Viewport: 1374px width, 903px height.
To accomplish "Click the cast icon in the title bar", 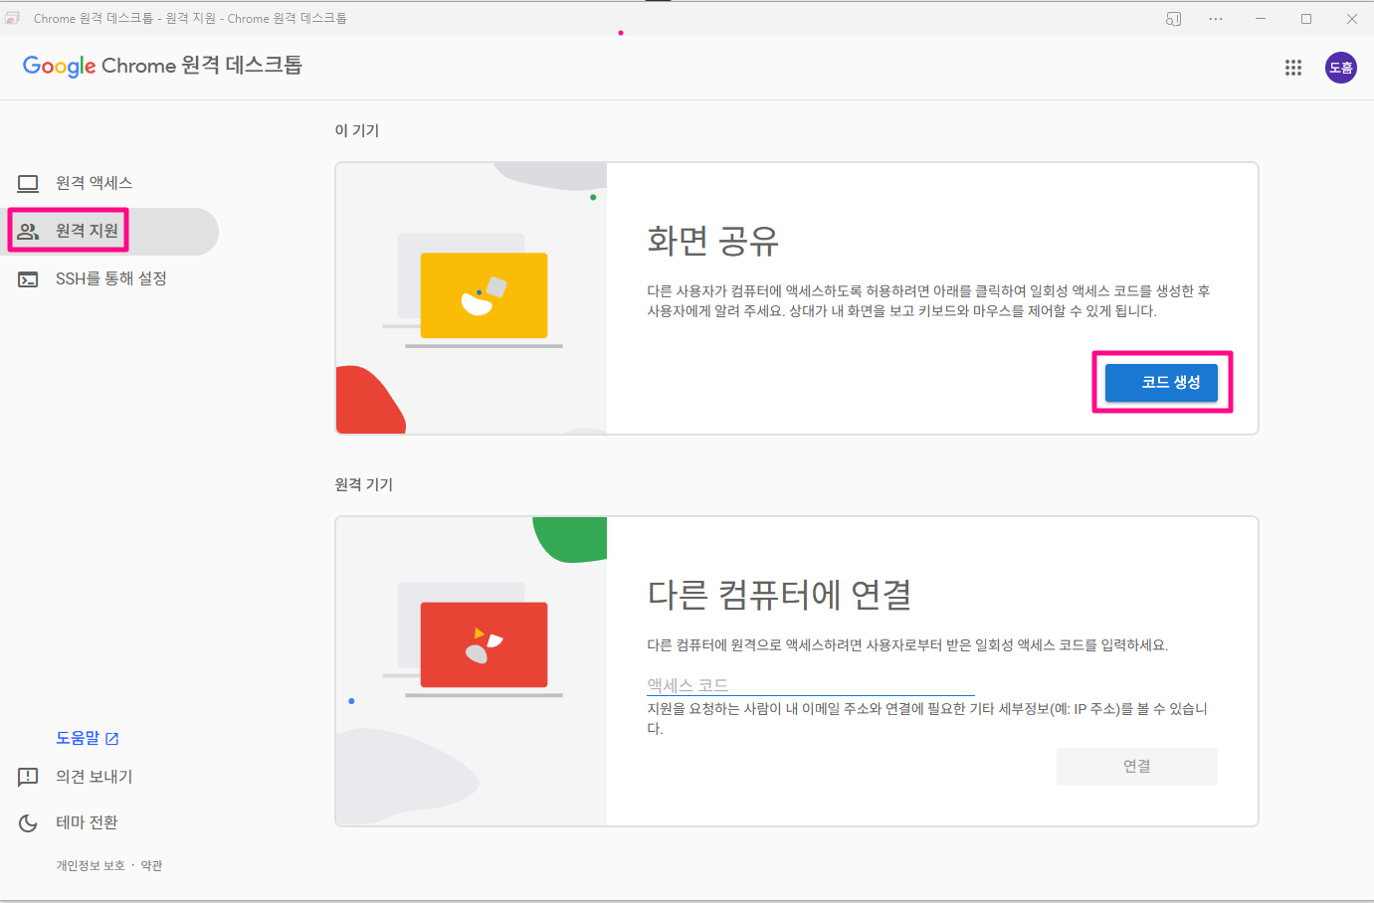I will 1174,19.
